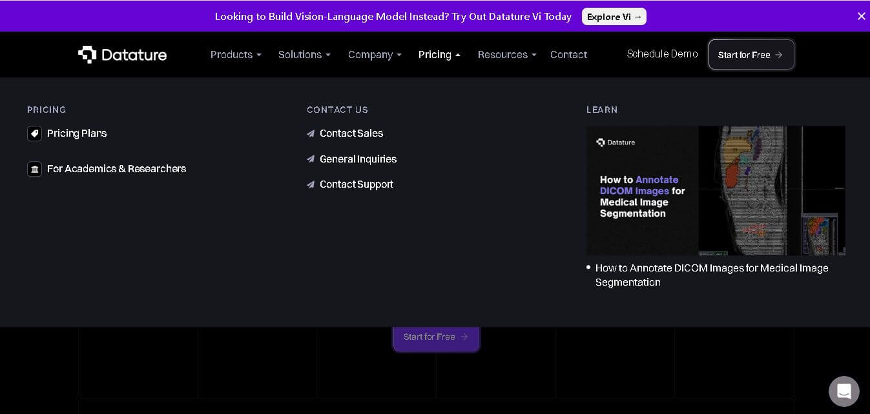The height and width of the screenshot is (414, 870).
Task: Click the banner text about Datature Vi
Action: [393, 17]
